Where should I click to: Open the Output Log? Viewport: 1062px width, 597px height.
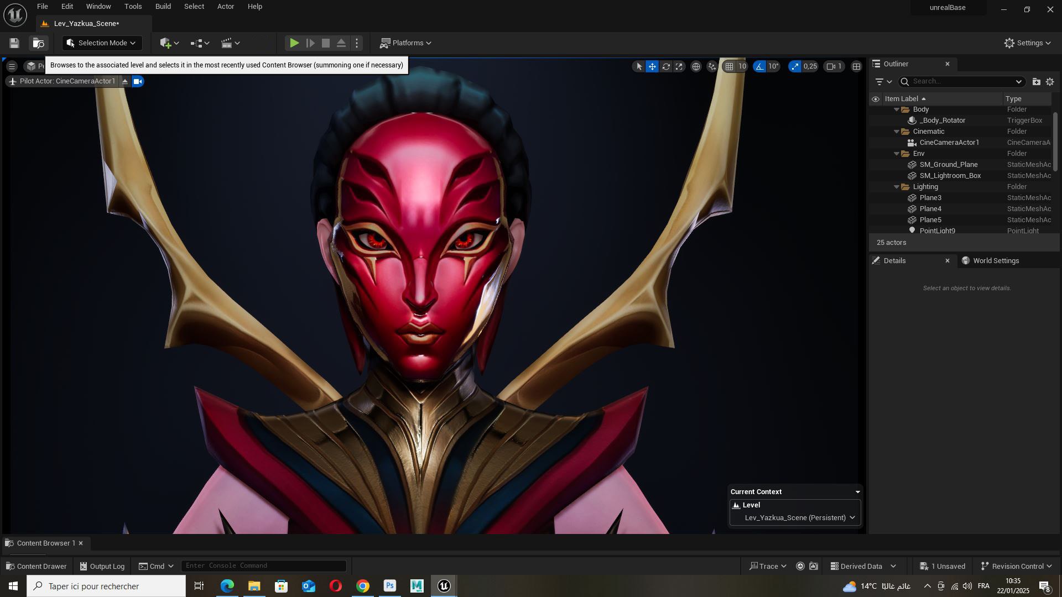(x=102, y=567)
